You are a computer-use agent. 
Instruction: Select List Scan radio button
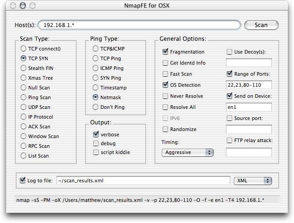click(x=23, y=156)
